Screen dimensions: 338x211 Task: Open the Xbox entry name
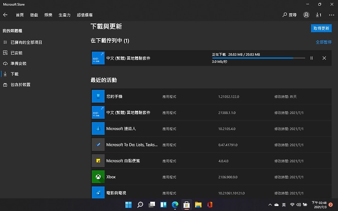pos(111,177)
